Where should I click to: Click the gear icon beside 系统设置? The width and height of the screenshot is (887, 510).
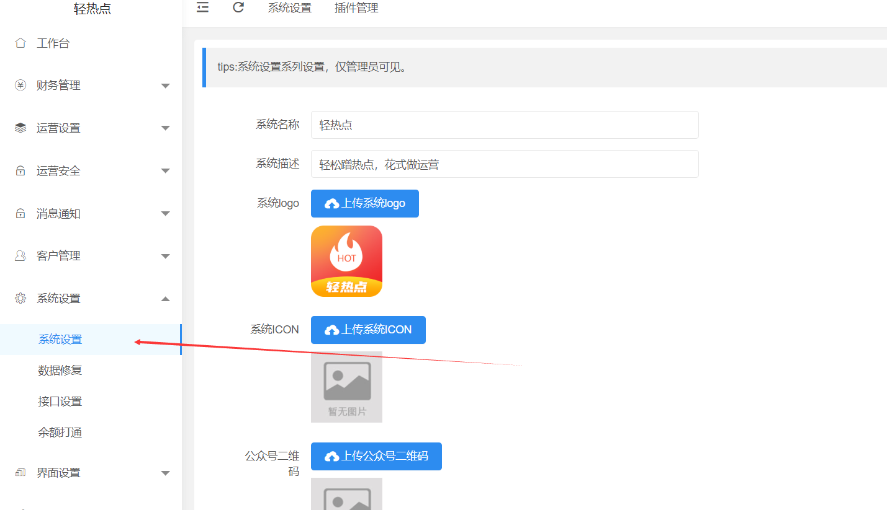point(20,298)
